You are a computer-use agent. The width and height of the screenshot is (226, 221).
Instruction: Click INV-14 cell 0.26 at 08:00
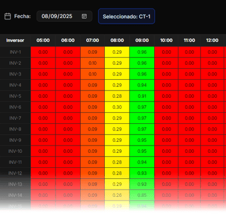[117, 195]
